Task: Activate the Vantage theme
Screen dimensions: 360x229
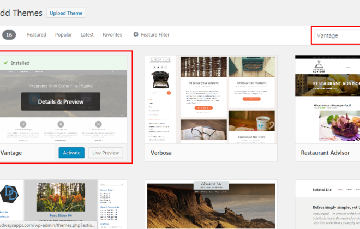Action: [x=71, y=153]
